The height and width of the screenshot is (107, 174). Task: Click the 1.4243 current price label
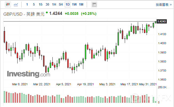coord(162,22)
